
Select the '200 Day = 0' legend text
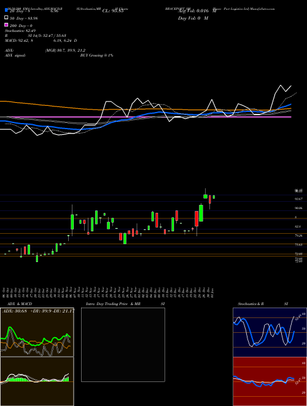(x=21, y=26)
